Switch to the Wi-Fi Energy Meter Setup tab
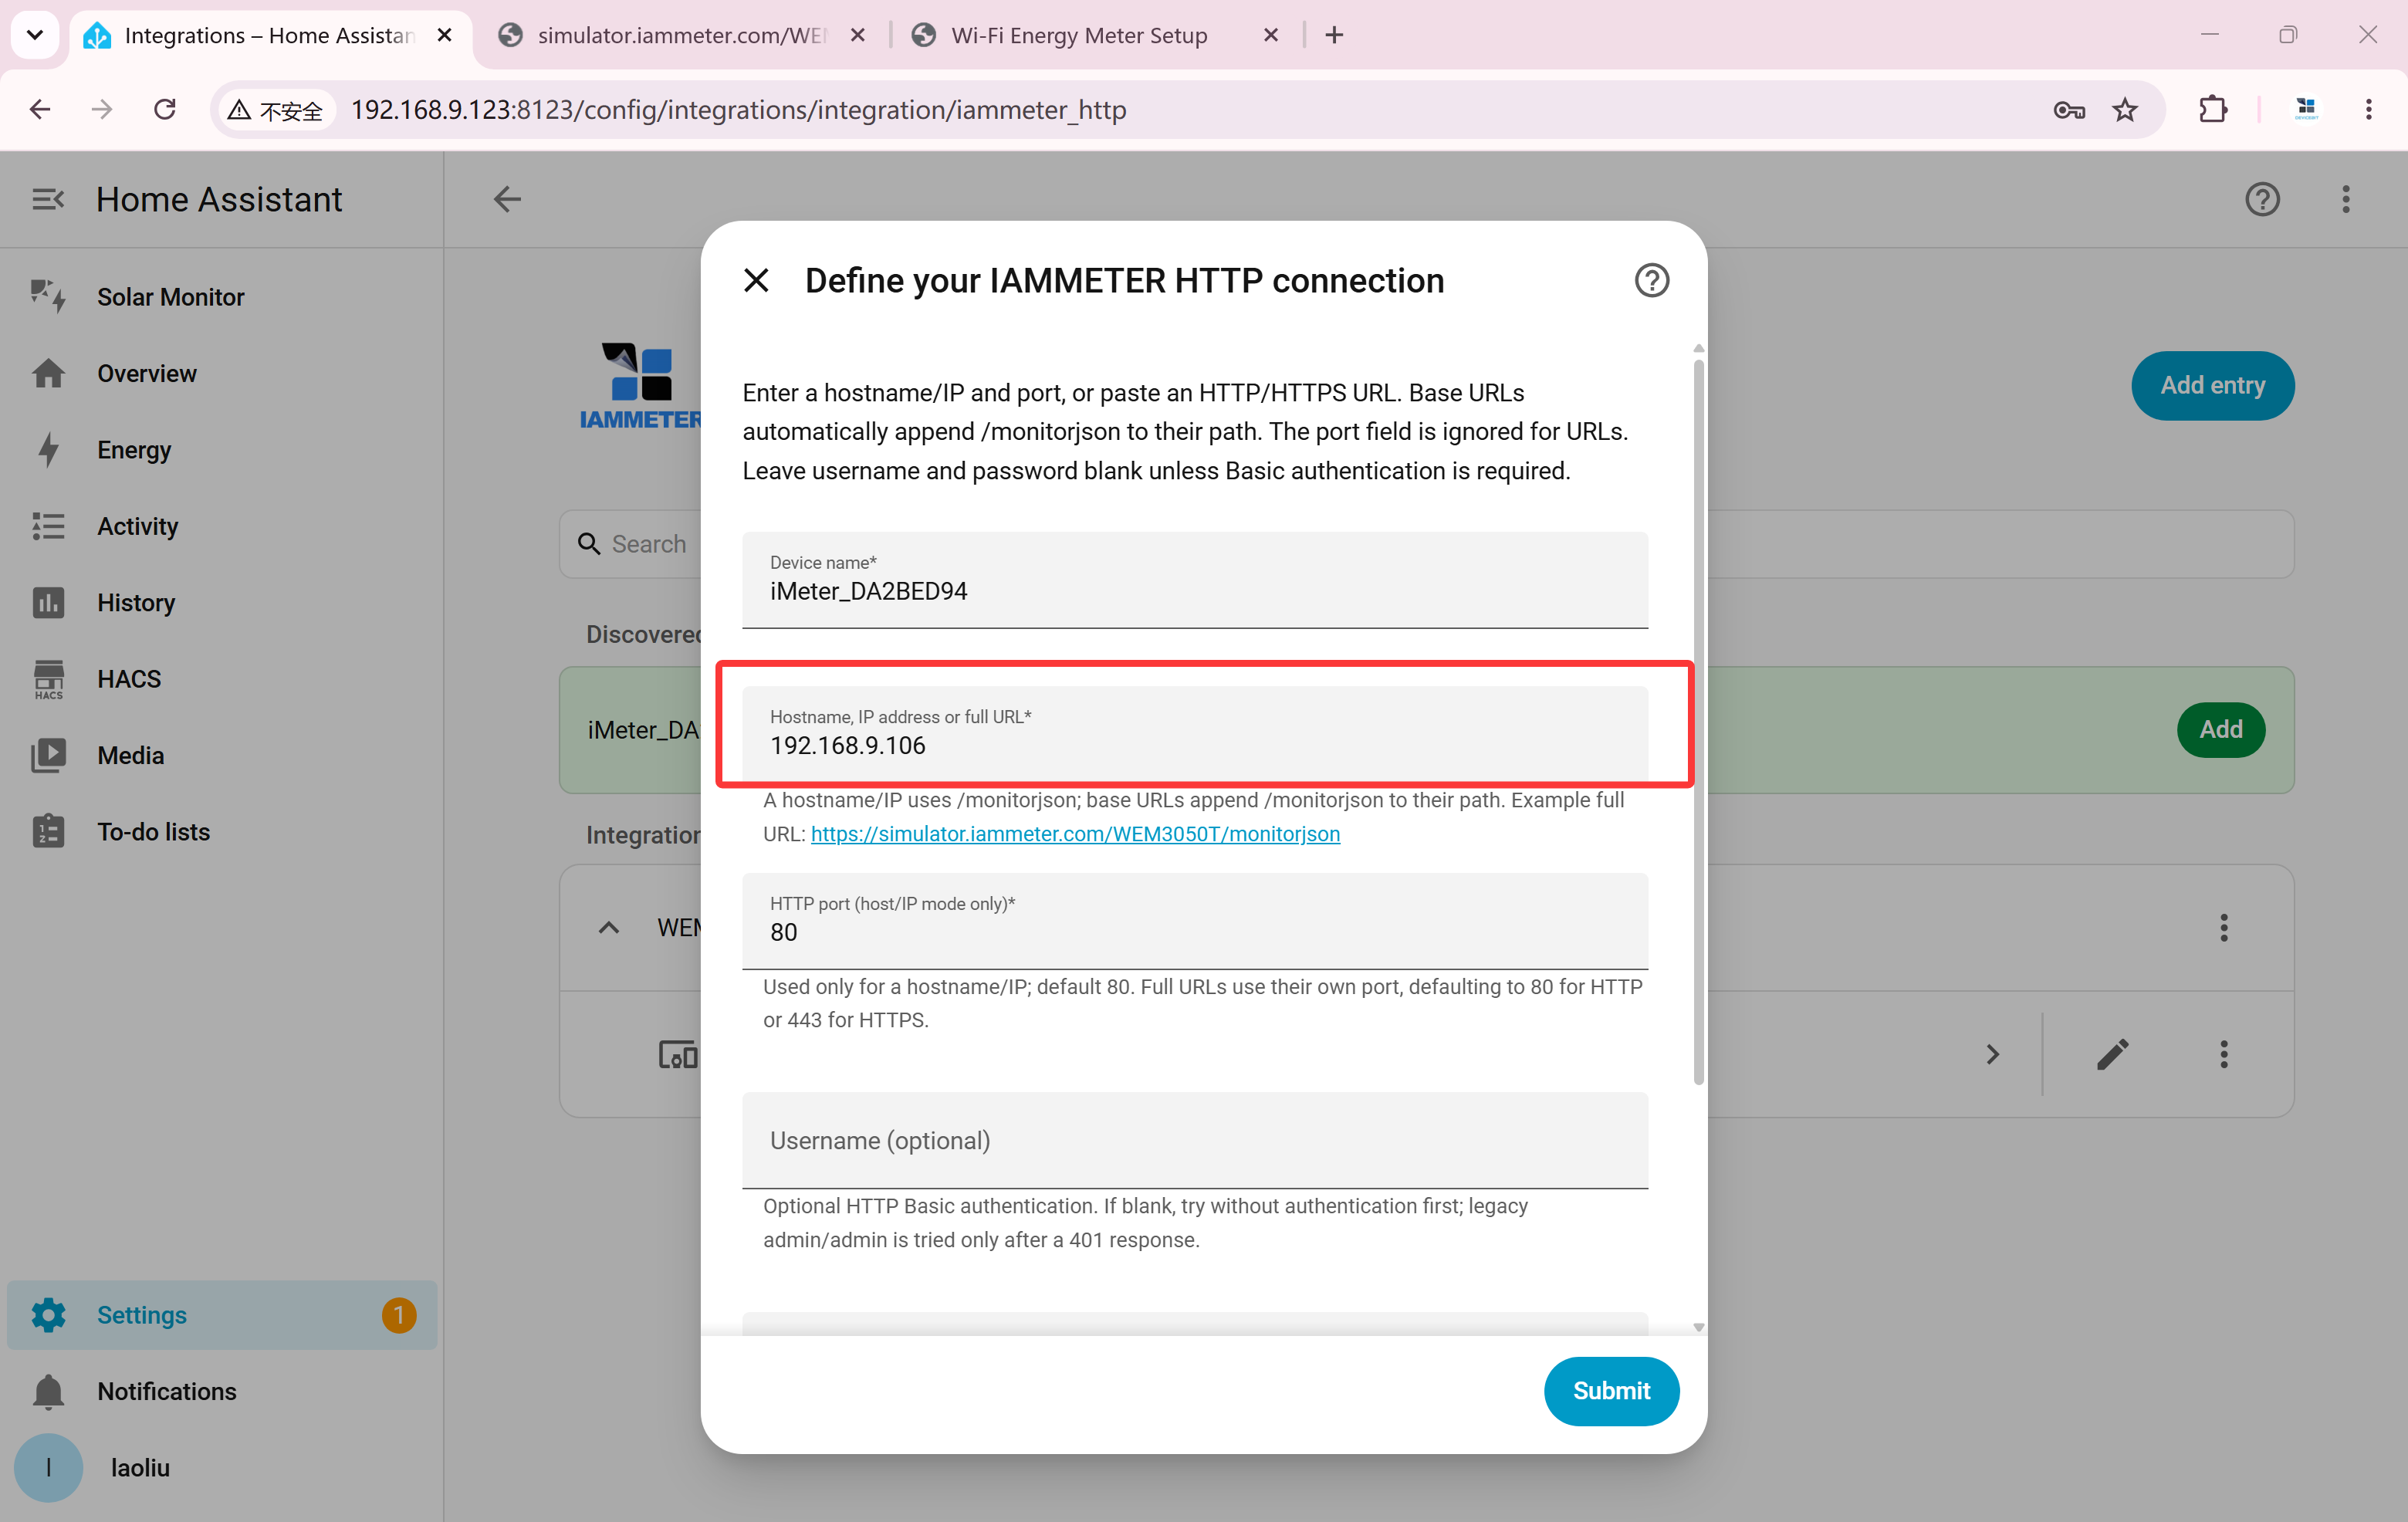This screenshot has width=2408, height=1522. pos(1096,36)
